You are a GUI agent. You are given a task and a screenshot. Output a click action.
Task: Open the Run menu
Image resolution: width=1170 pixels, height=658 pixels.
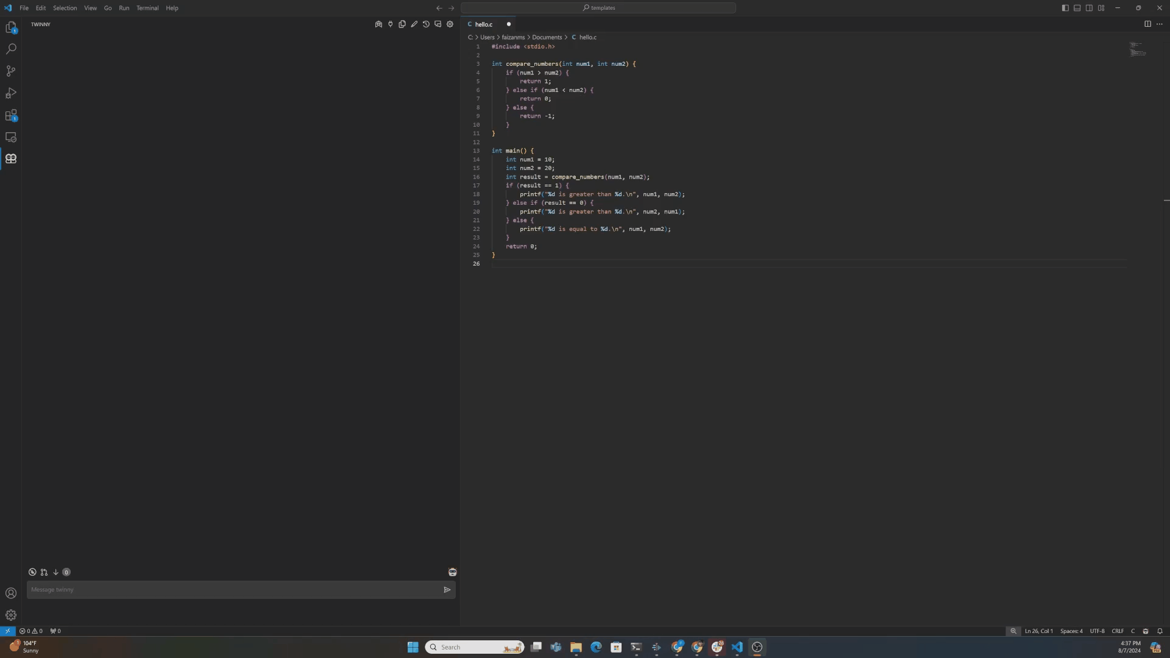pos(124,8)
